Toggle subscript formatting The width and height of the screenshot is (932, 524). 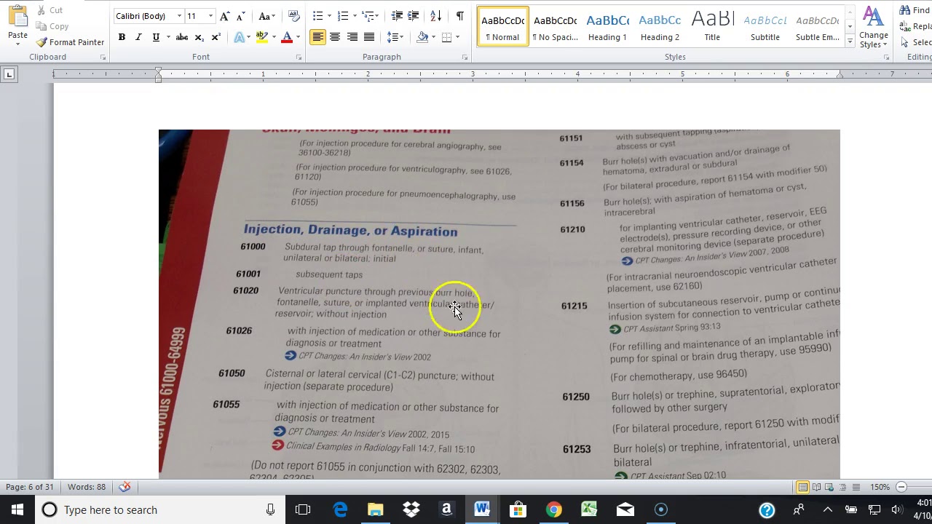[199, 37]
